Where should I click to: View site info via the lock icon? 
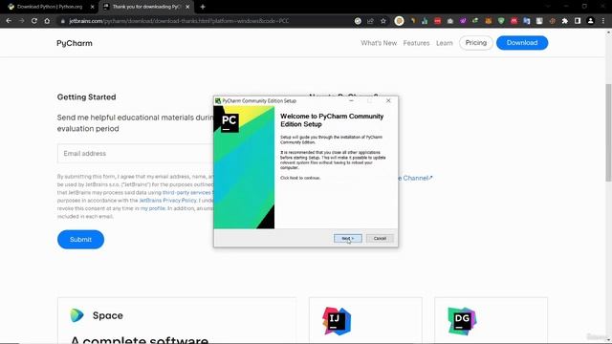pos(62,21)
